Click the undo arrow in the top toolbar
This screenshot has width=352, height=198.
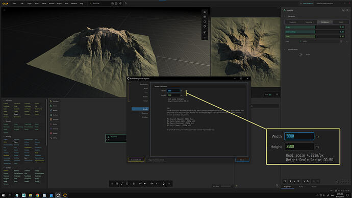125,4
